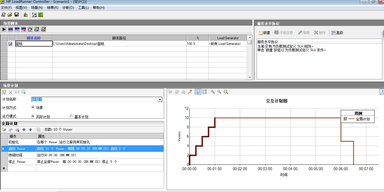
Task: Toggle the show graph monitor icon
Action: click(198, 92)
